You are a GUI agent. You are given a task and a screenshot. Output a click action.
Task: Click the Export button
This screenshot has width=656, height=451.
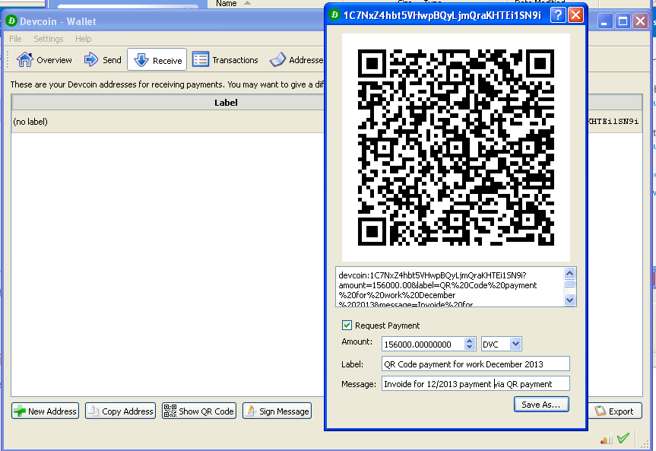[615, 411]
